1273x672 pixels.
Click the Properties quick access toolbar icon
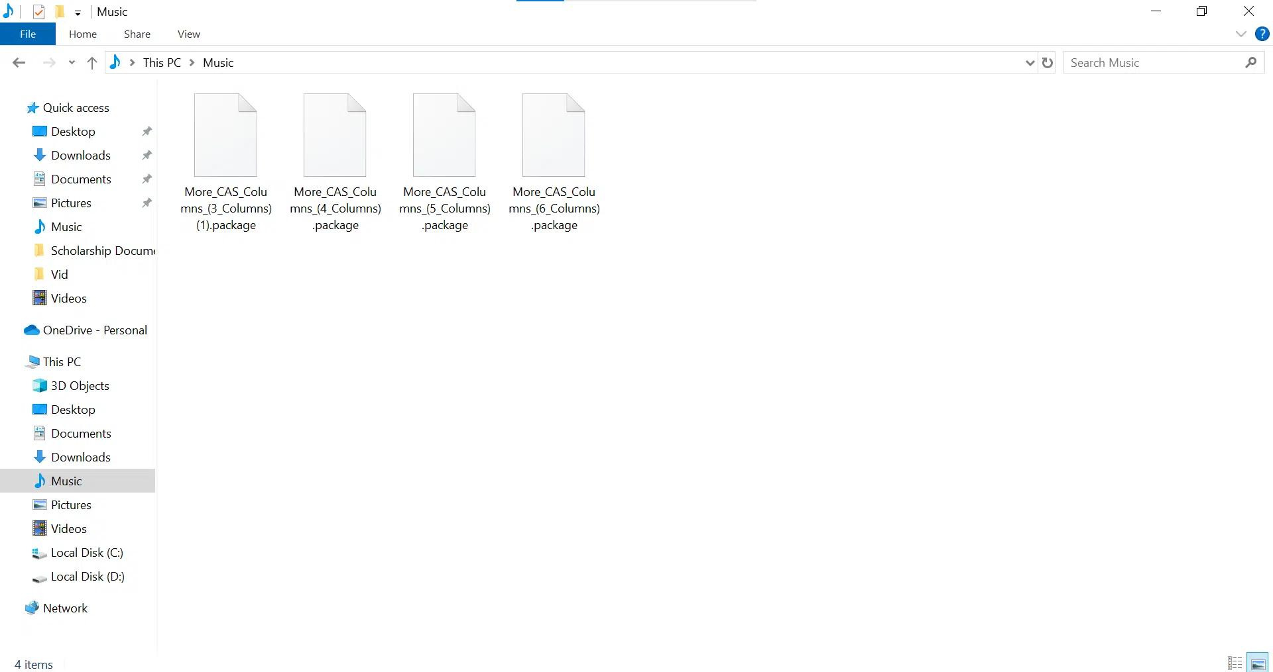(x=39, y=12)
